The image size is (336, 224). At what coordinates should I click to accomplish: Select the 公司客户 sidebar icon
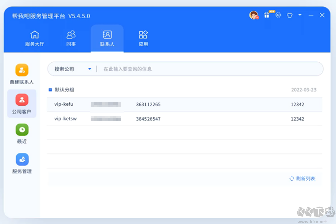coord(22,103)
